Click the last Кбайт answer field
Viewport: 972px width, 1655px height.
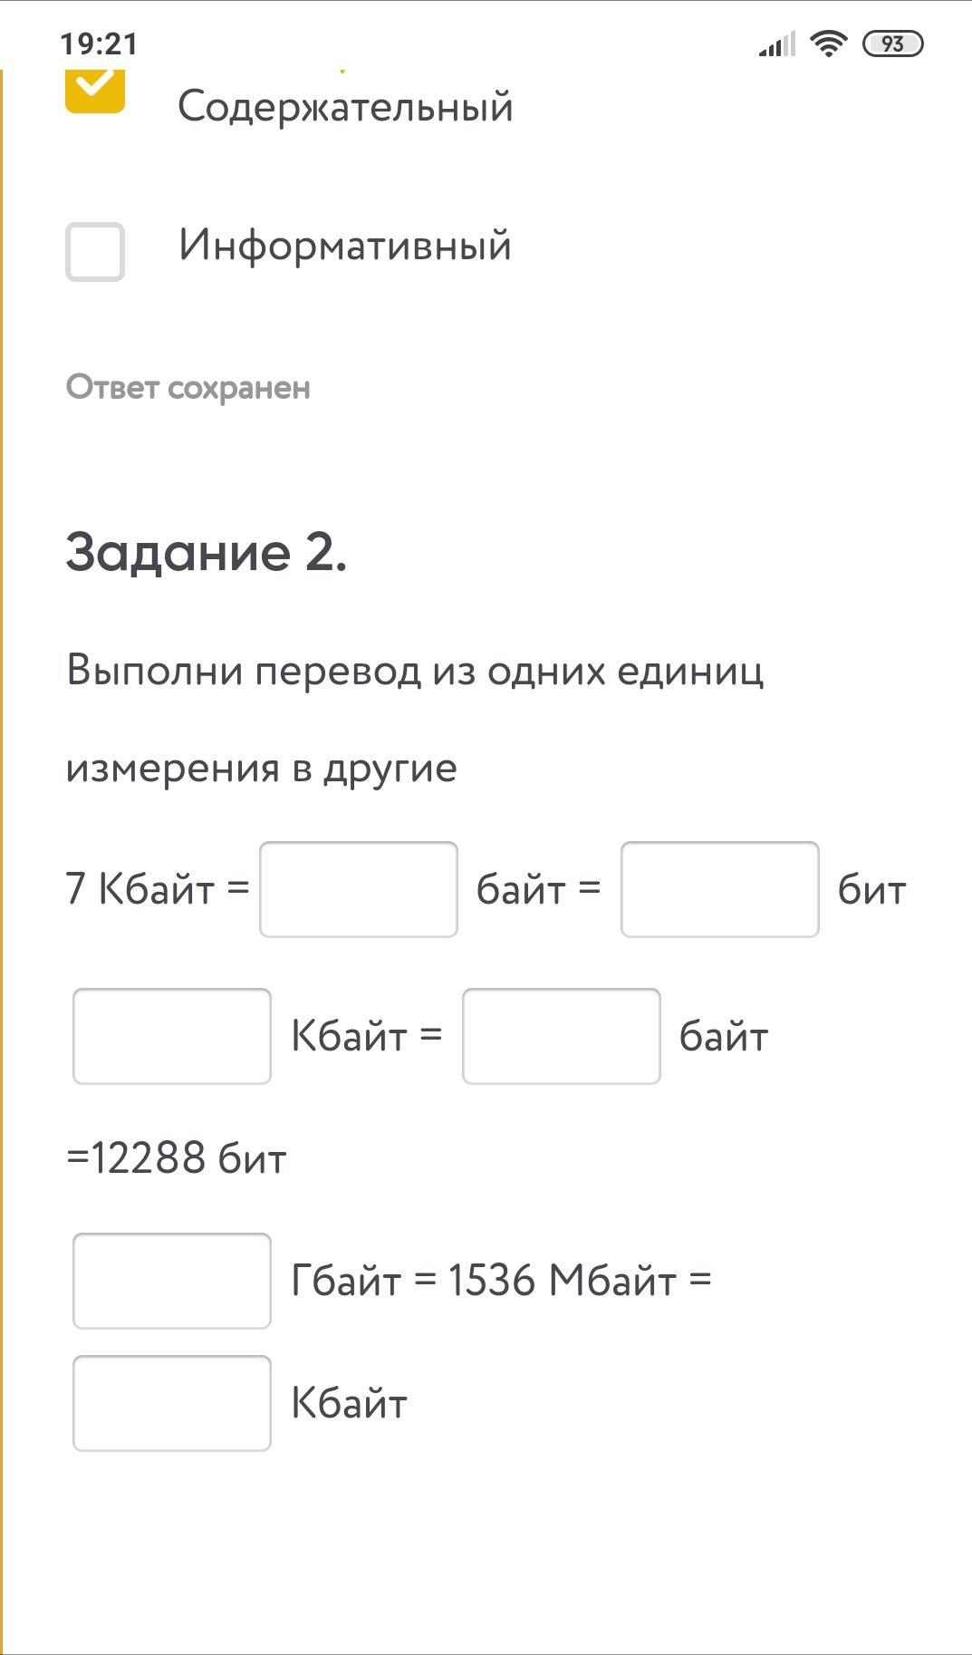point(172,1403)
